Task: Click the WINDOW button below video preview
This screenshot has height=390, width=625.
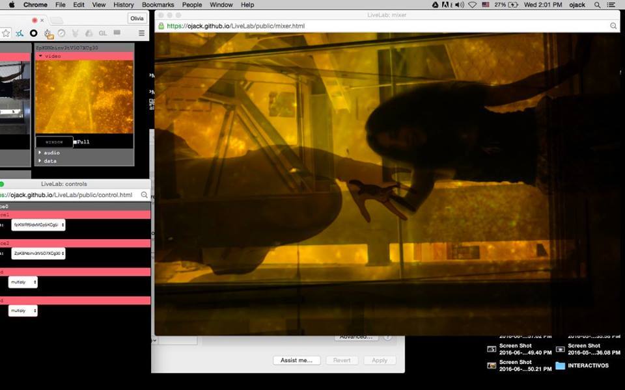Action: click(54, 142)
